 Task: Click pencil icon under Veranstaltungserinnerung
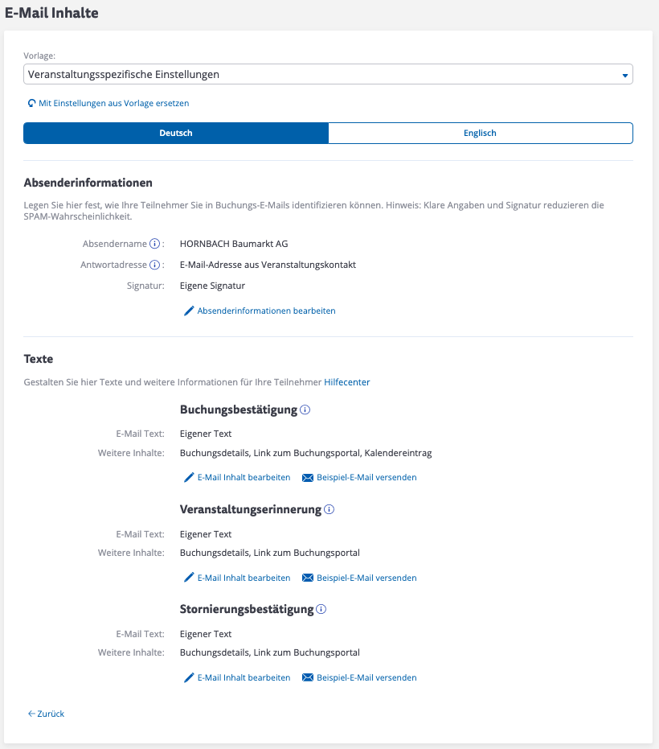(x=190, y=578)
